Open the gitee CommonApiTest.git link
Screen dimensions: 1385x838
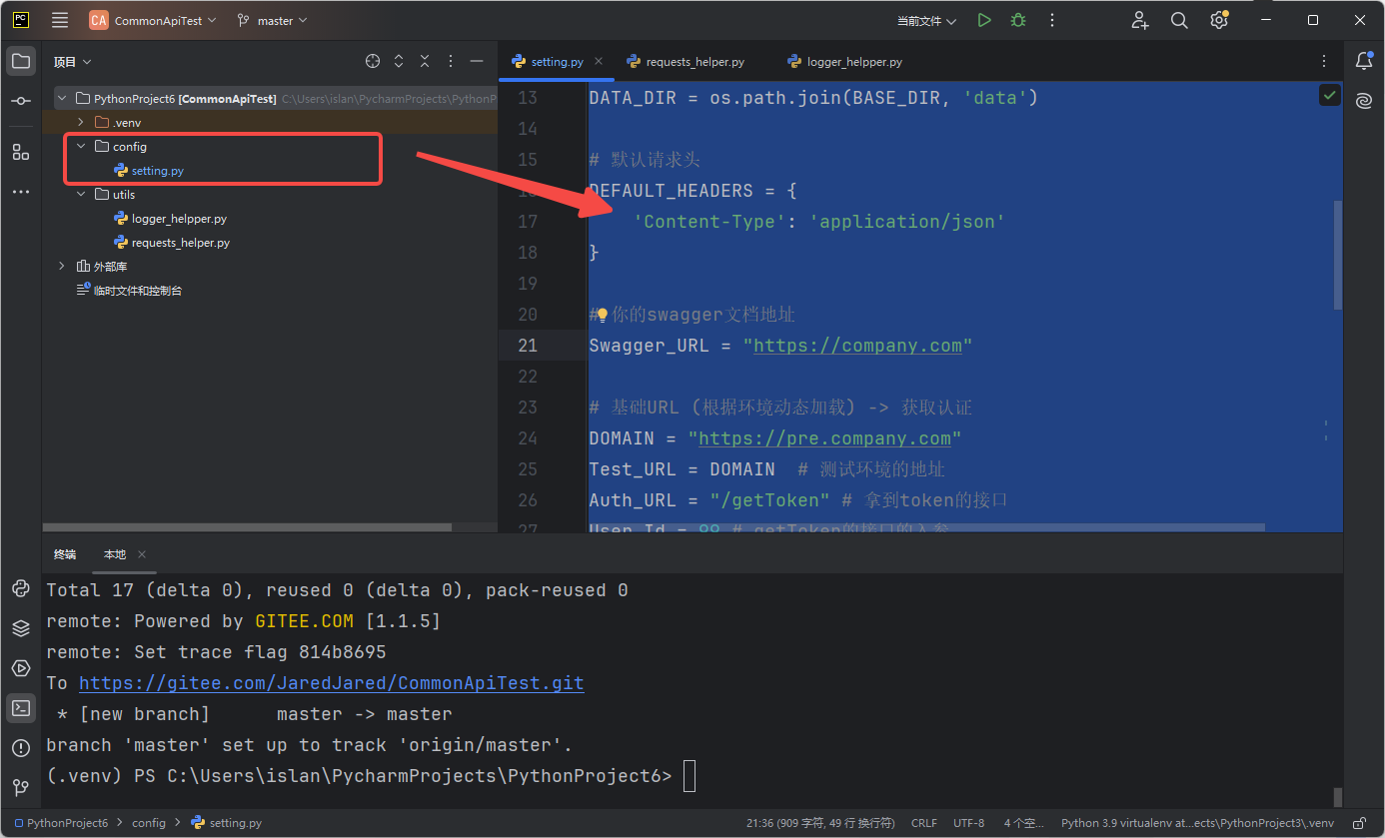point(331,683)
